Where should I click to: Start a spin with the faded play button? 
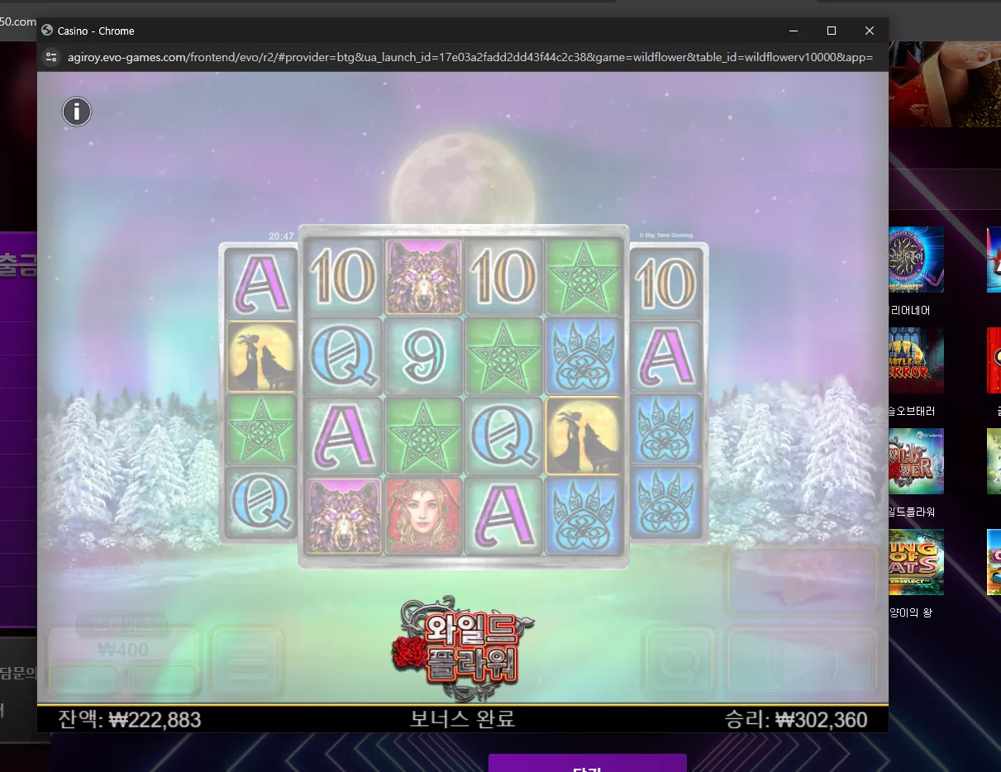[x=801, y=661]
